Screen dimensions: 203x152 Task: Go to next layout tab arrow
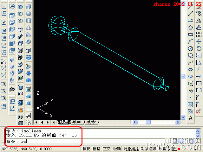tap(48, 122)
